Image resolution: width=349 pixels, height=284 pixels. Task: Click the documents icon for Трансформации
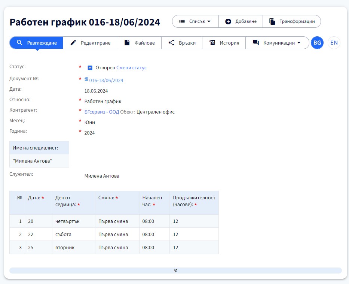(x=272, y=21)
